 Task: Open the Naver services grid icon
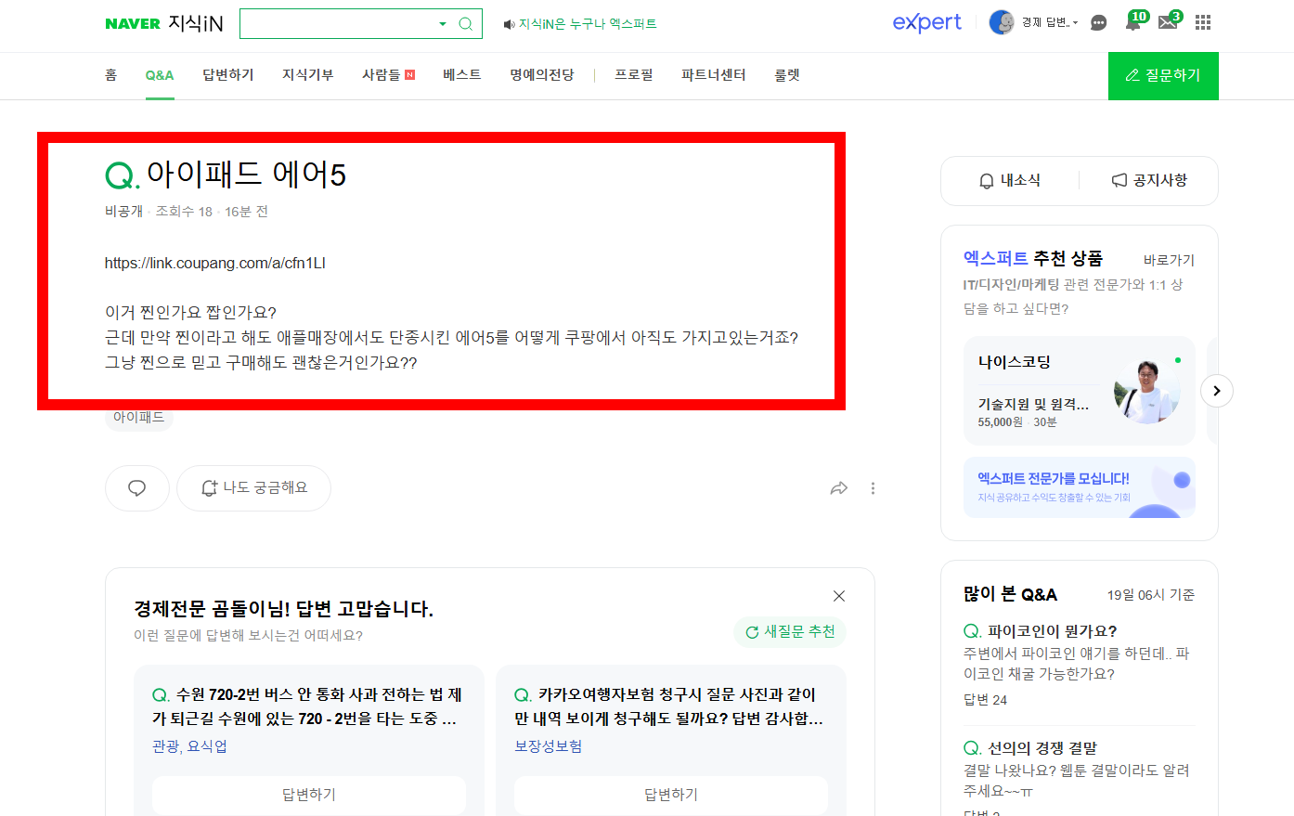[1203, 22]
